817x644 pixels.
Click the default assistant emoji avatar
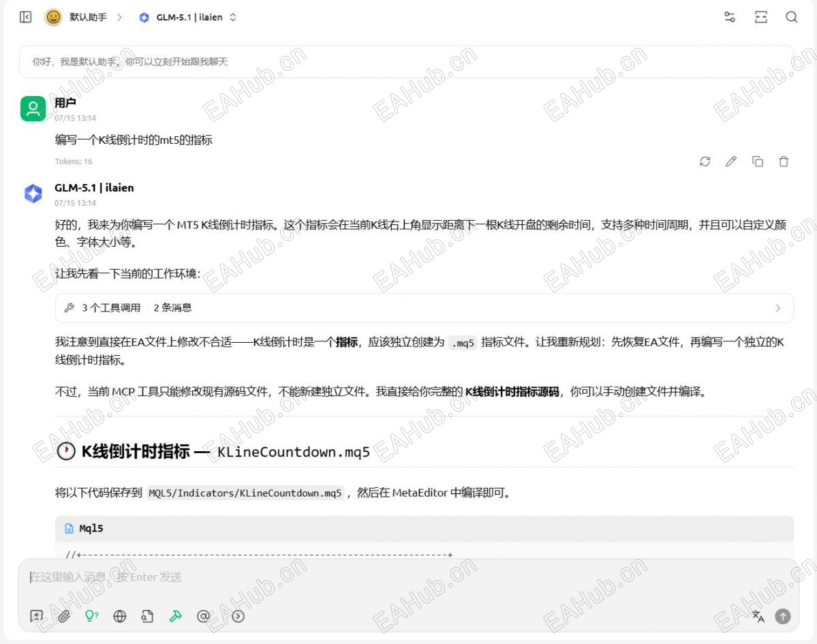pyautogui.click(x=53, y=17)
